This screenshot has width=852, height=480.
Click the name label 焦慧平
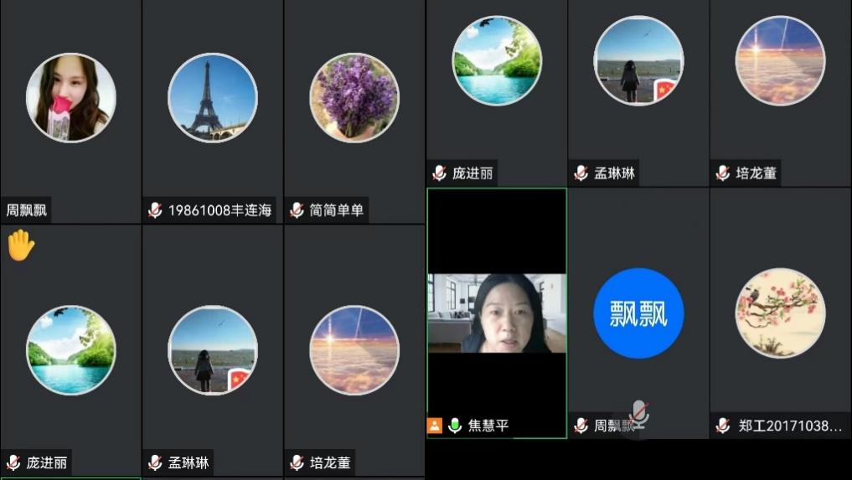tap(488, 425)
